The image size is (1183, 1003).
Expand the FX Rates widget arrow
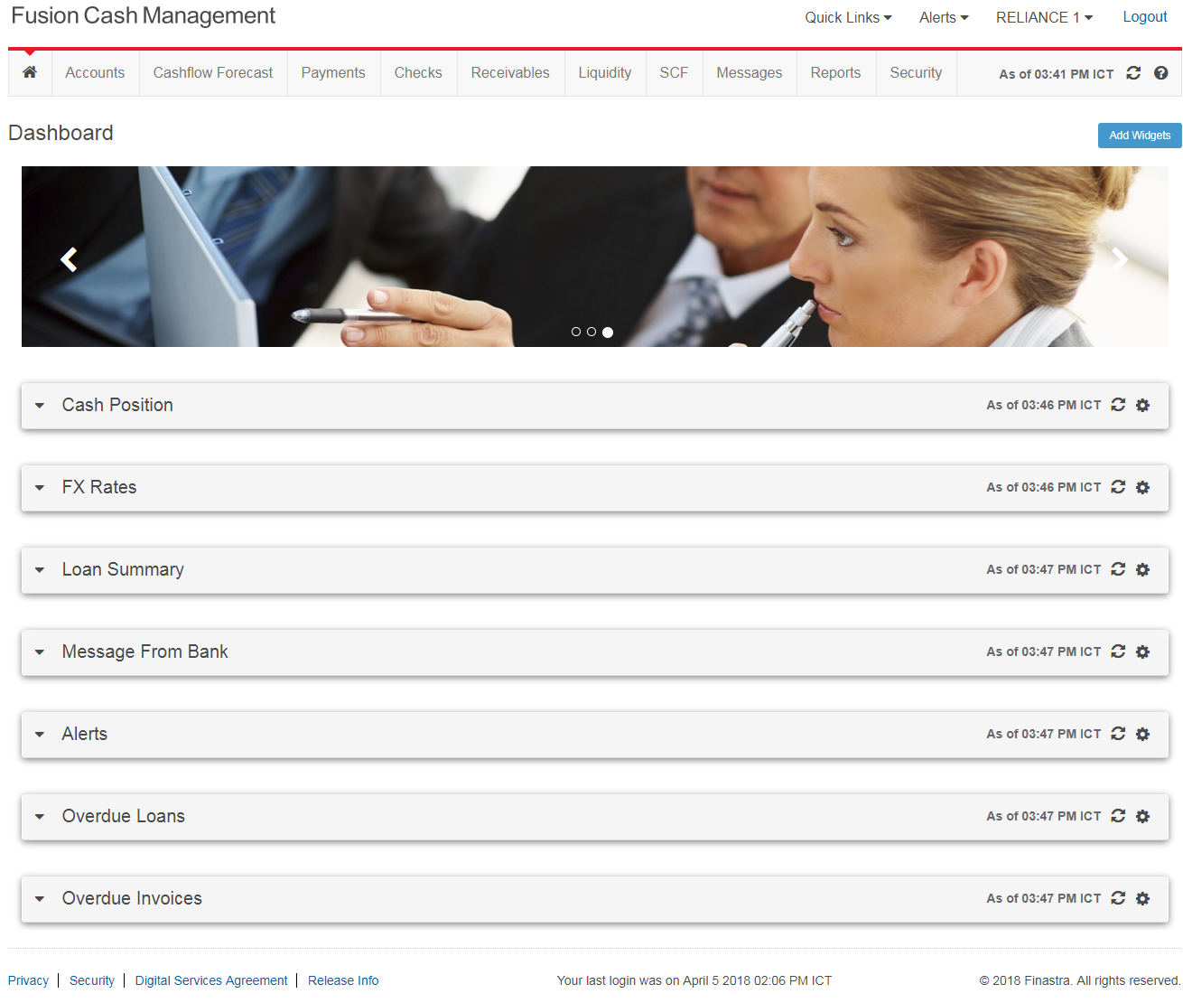pos(40,488)
